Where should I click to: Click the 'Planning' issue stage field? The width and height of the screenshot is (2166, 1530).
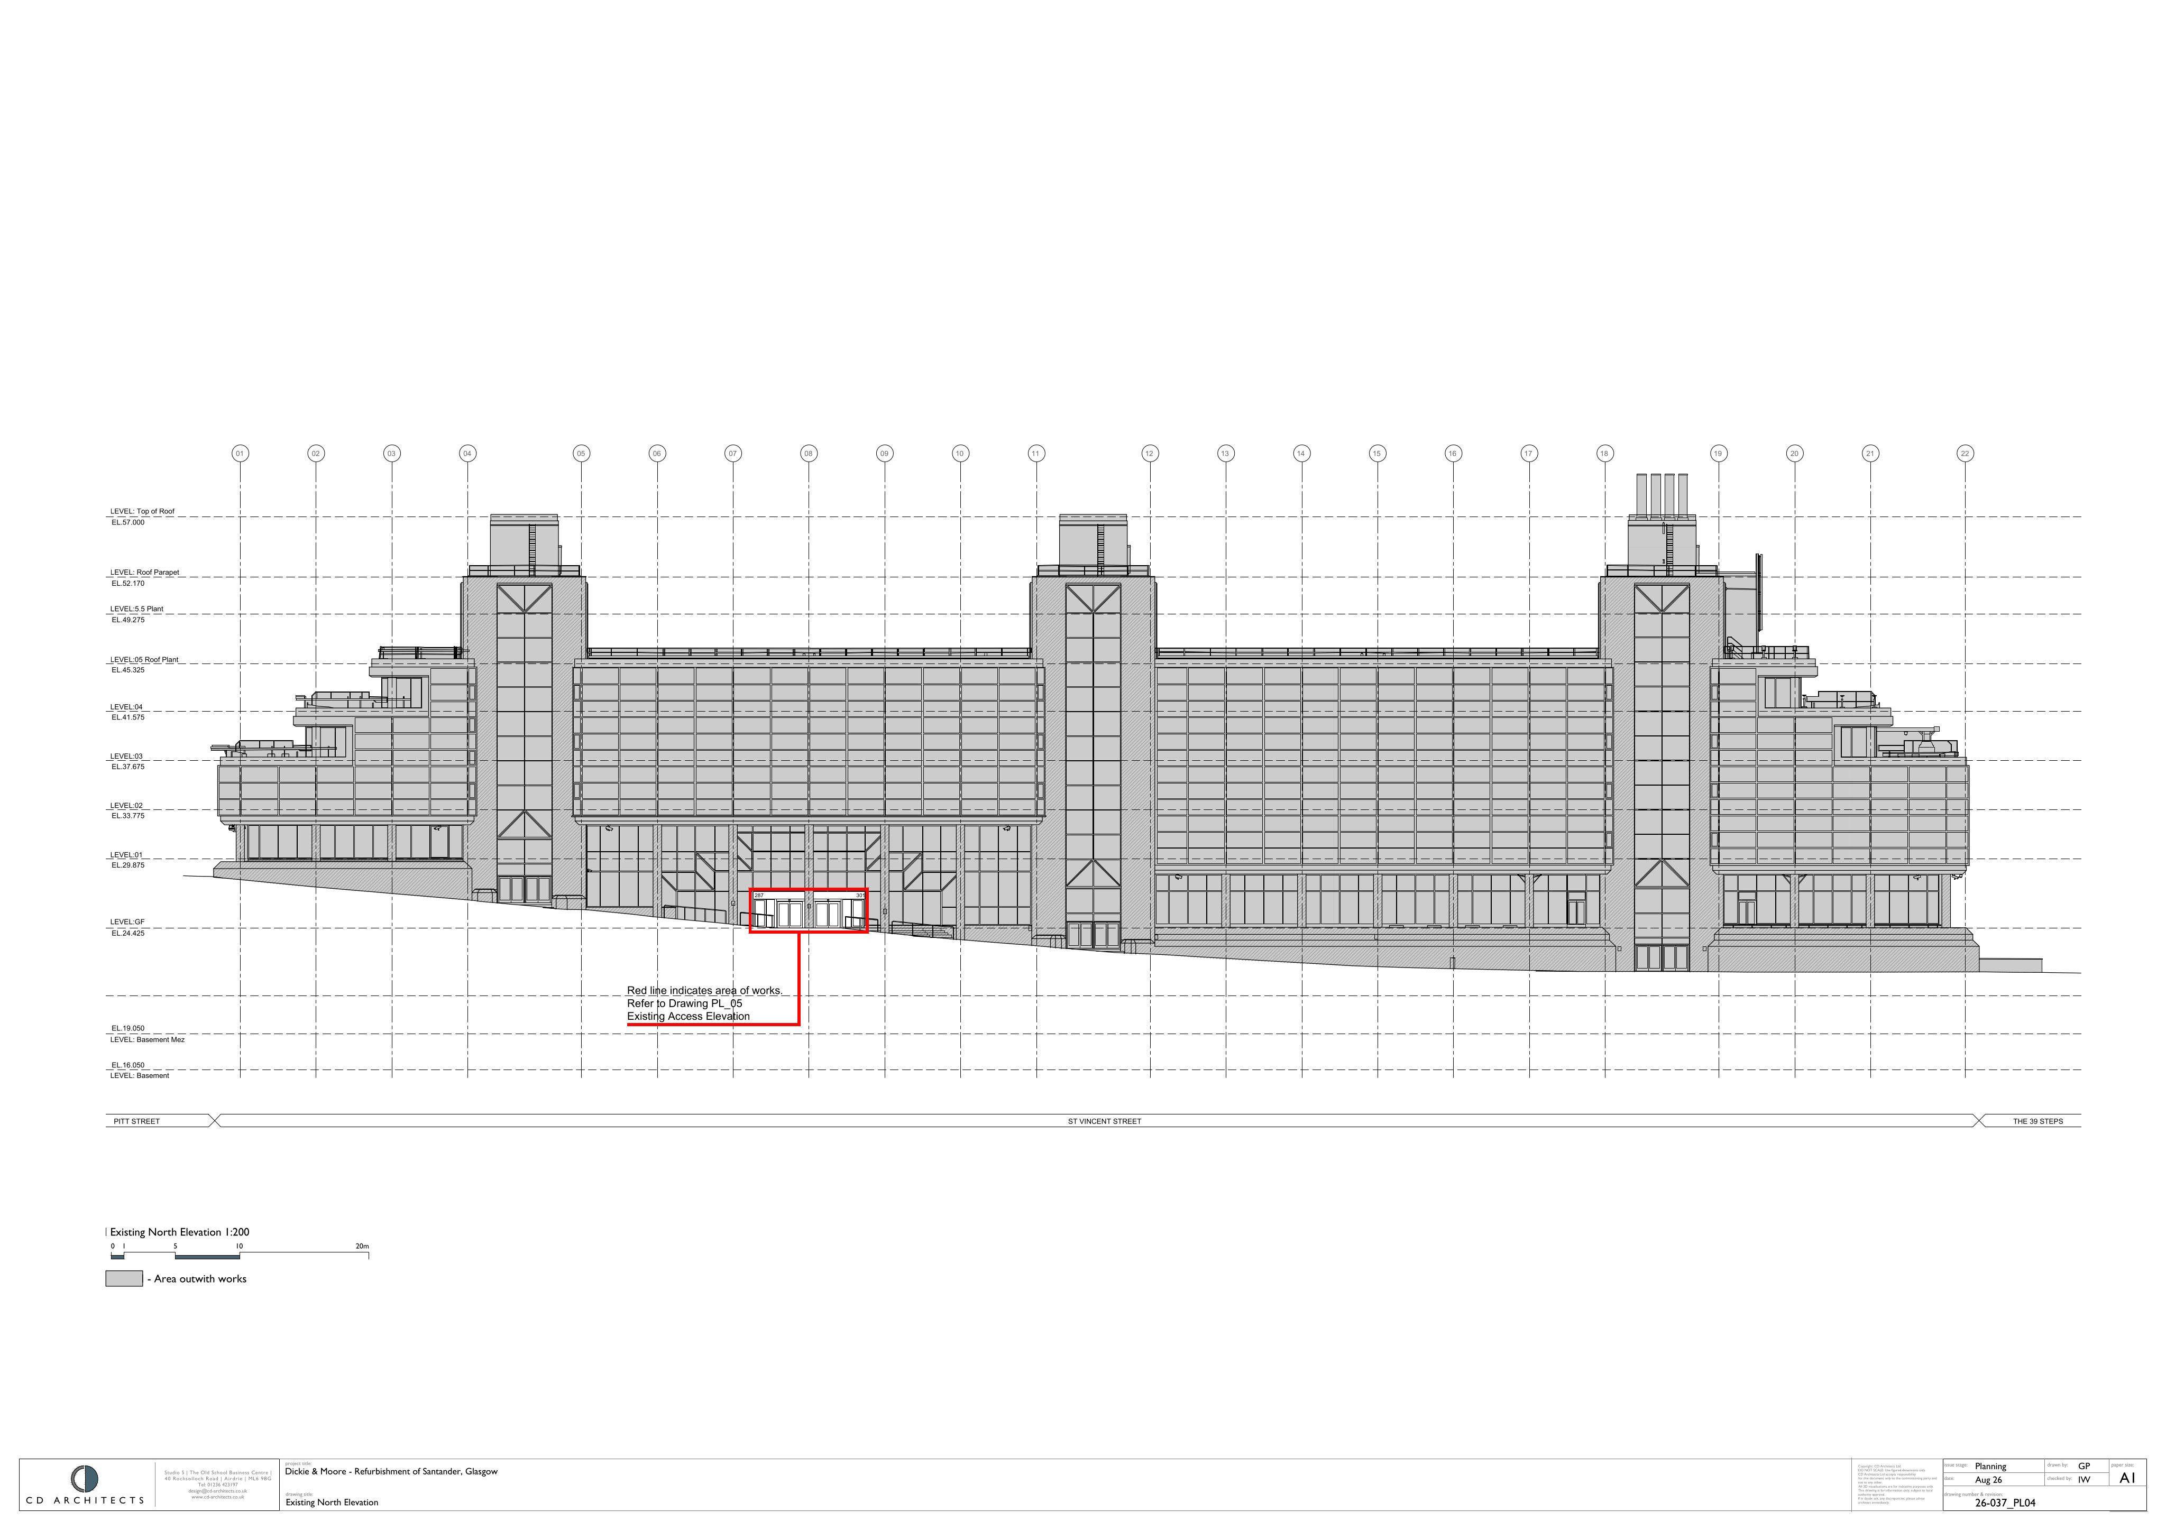click(1990, 1467)
